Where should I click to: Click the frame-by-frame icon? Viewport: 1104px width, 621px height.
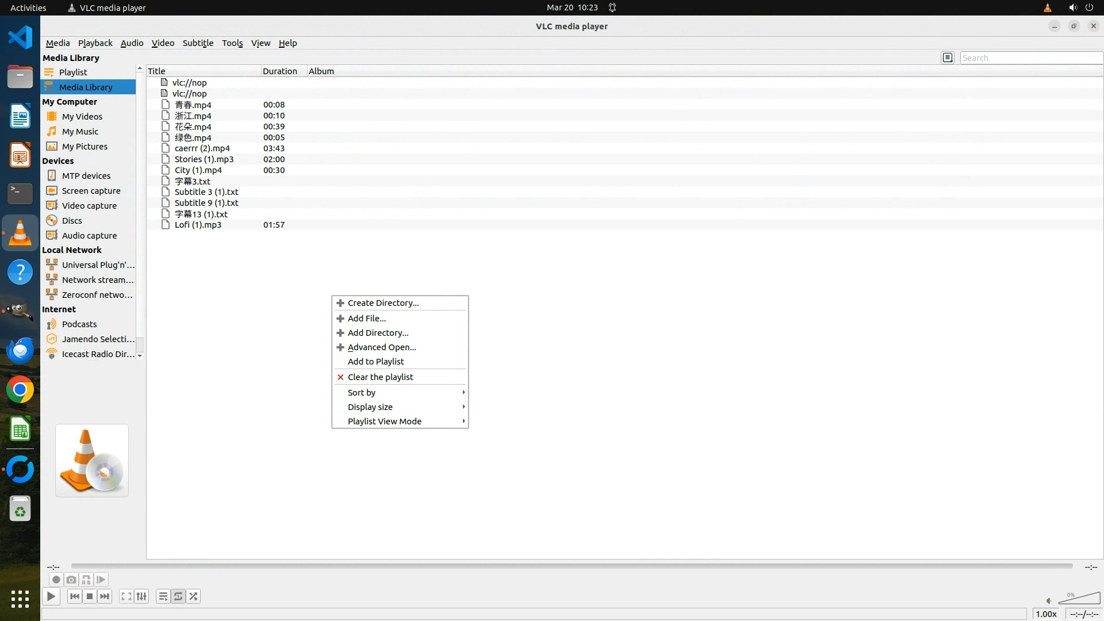pos(101,580)
